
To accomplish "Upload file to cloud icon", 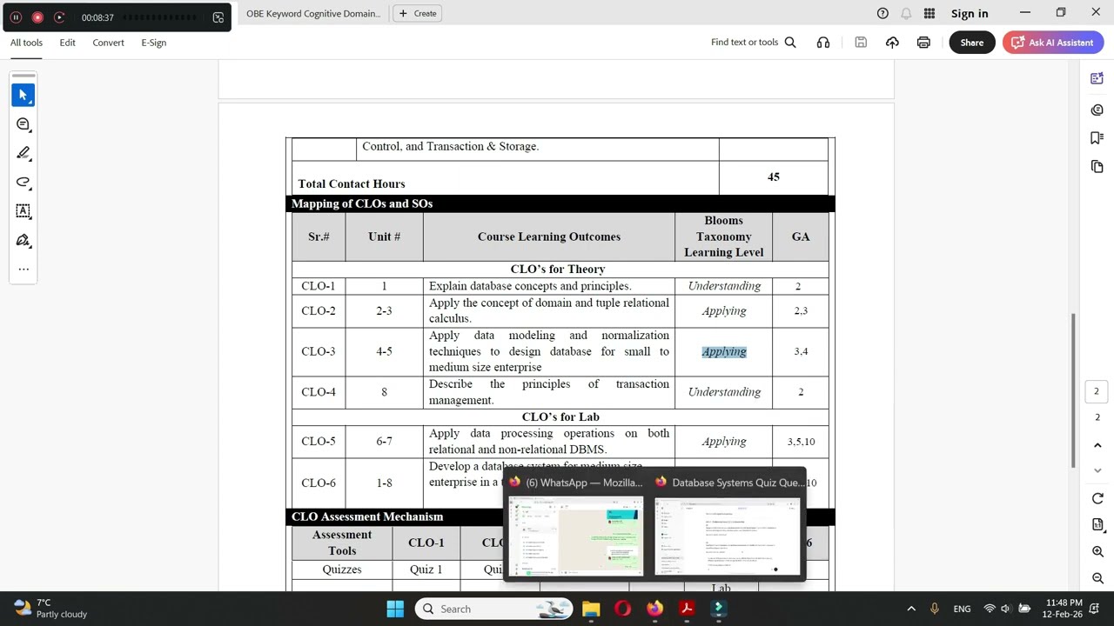I will pos(892,43).
